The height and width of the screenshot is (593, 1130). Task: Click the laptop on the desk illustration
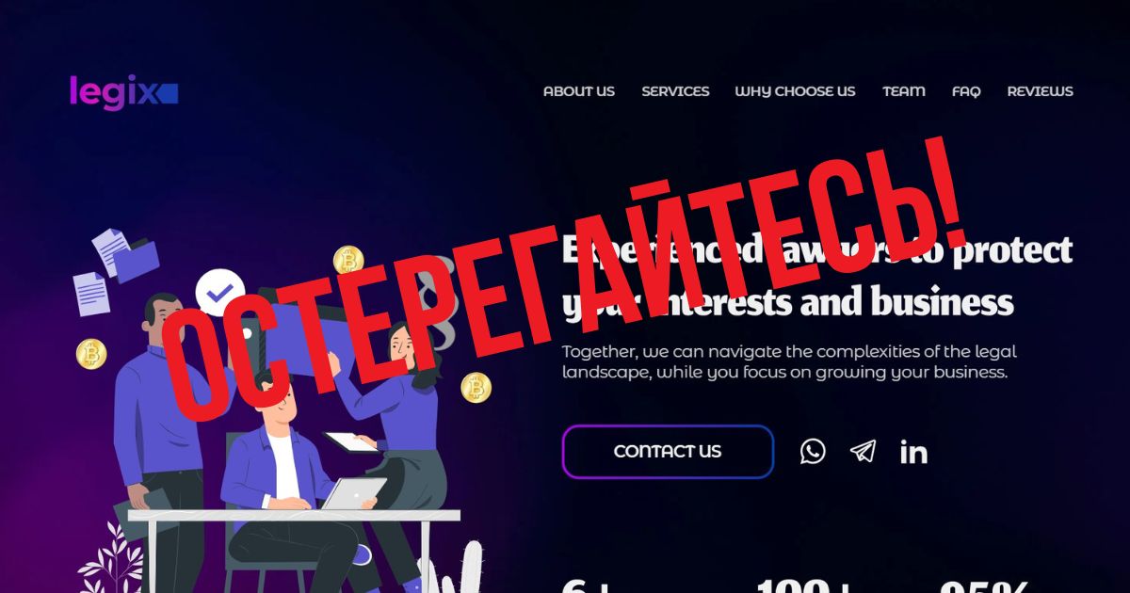(353, 493)
